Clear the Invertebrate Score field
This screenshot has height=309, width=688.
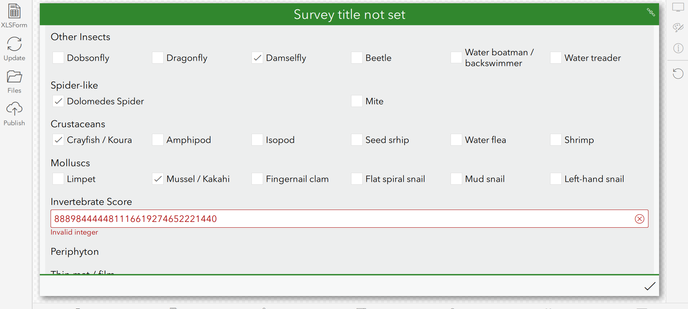[640, 219]
